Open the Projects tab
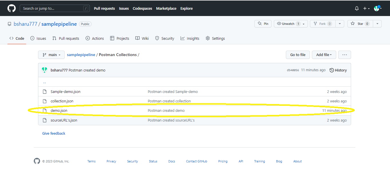The width and height of the screenshot is (390, 177). click(120, 38)
